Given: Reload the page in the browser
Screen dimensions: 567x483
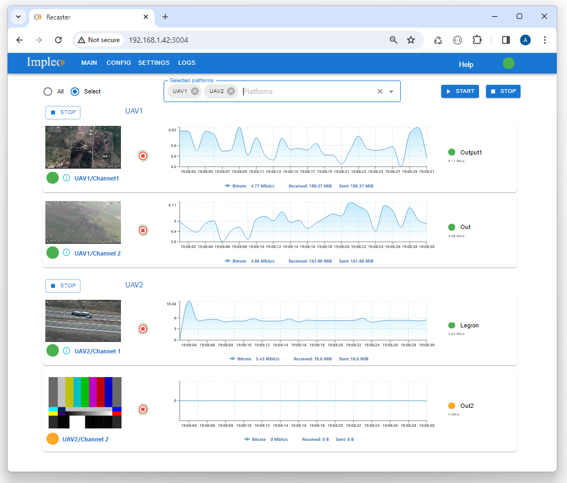Looking at the screenshot, I should [58, 40].
